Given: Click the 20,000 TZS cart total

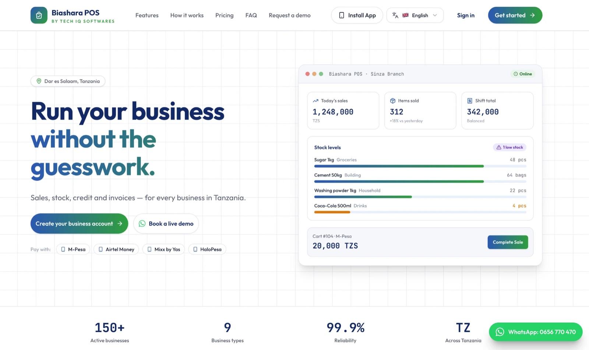Looking at the screenshot, I should pyautogui.click(x=335, y=246).
